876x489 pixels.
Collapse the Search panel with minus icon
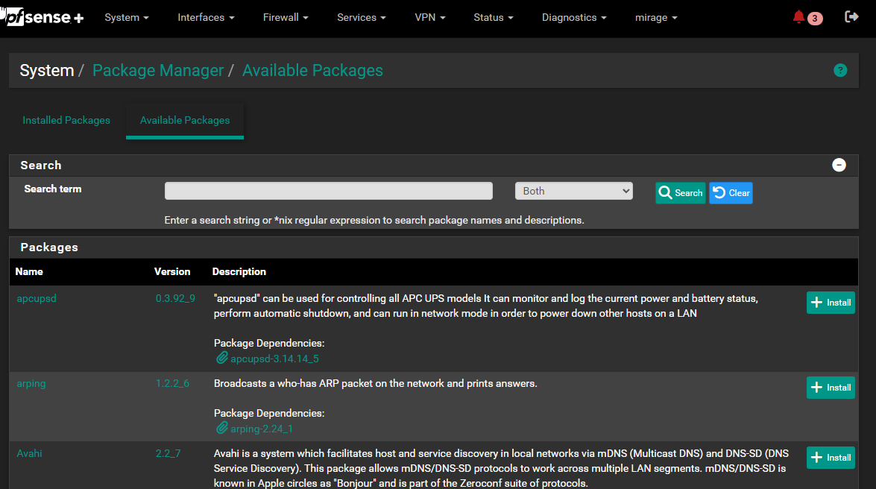[839, 165]
